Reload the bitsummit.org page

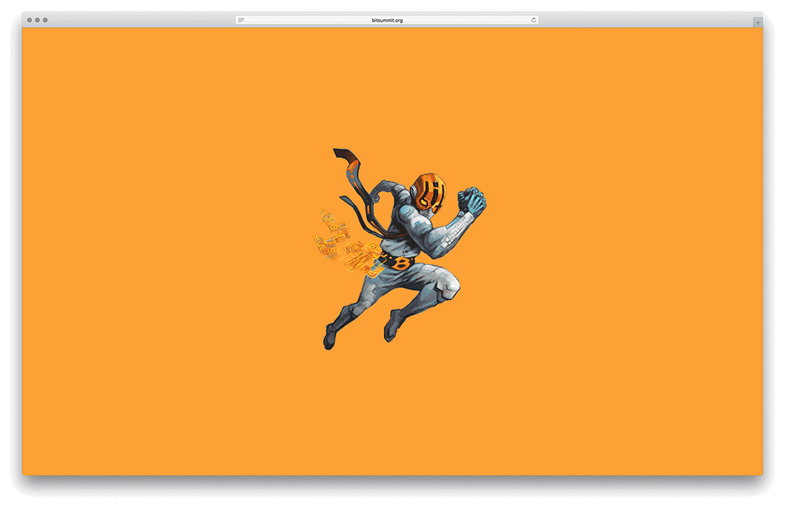(534, 20)
